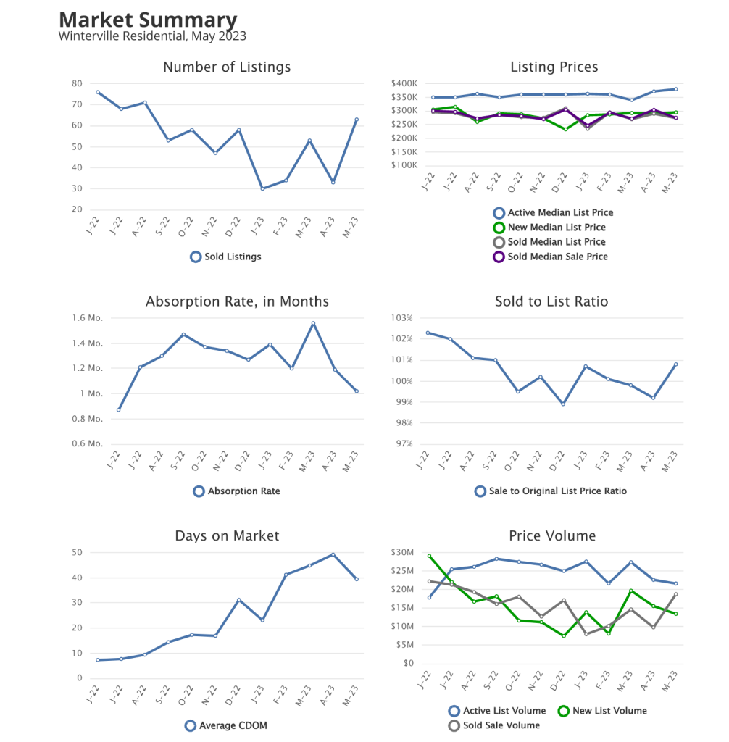Image resolution: width=729 pixels, height=742 pixels.
Task: Click the Winterville Residential, May 2023 subtitle
Action: click(x=152, y=36)
